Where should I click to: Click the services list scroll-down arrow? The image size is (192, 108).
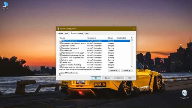click(132, 67)
